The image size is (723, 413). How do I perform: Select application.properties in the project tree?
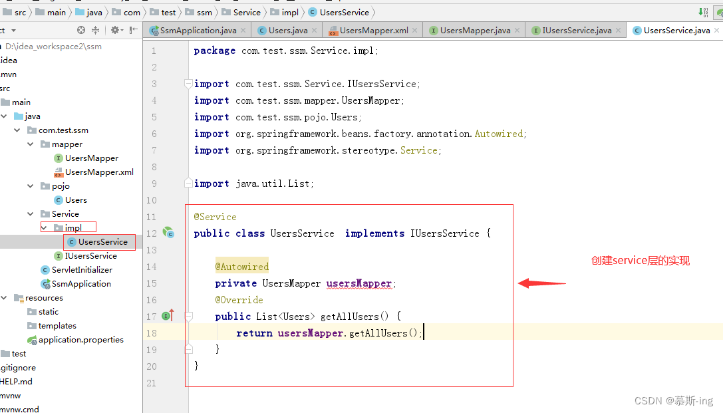tap(80, 340)
